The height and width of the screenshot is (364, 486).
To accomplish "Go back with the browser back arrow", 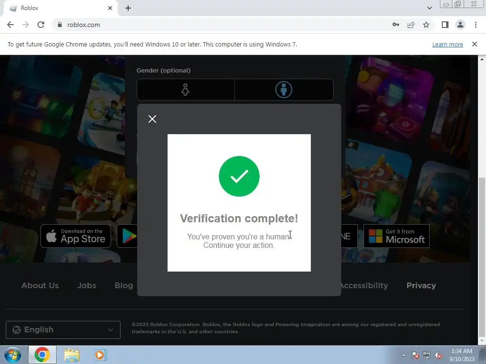I will [x=10, y=25].
